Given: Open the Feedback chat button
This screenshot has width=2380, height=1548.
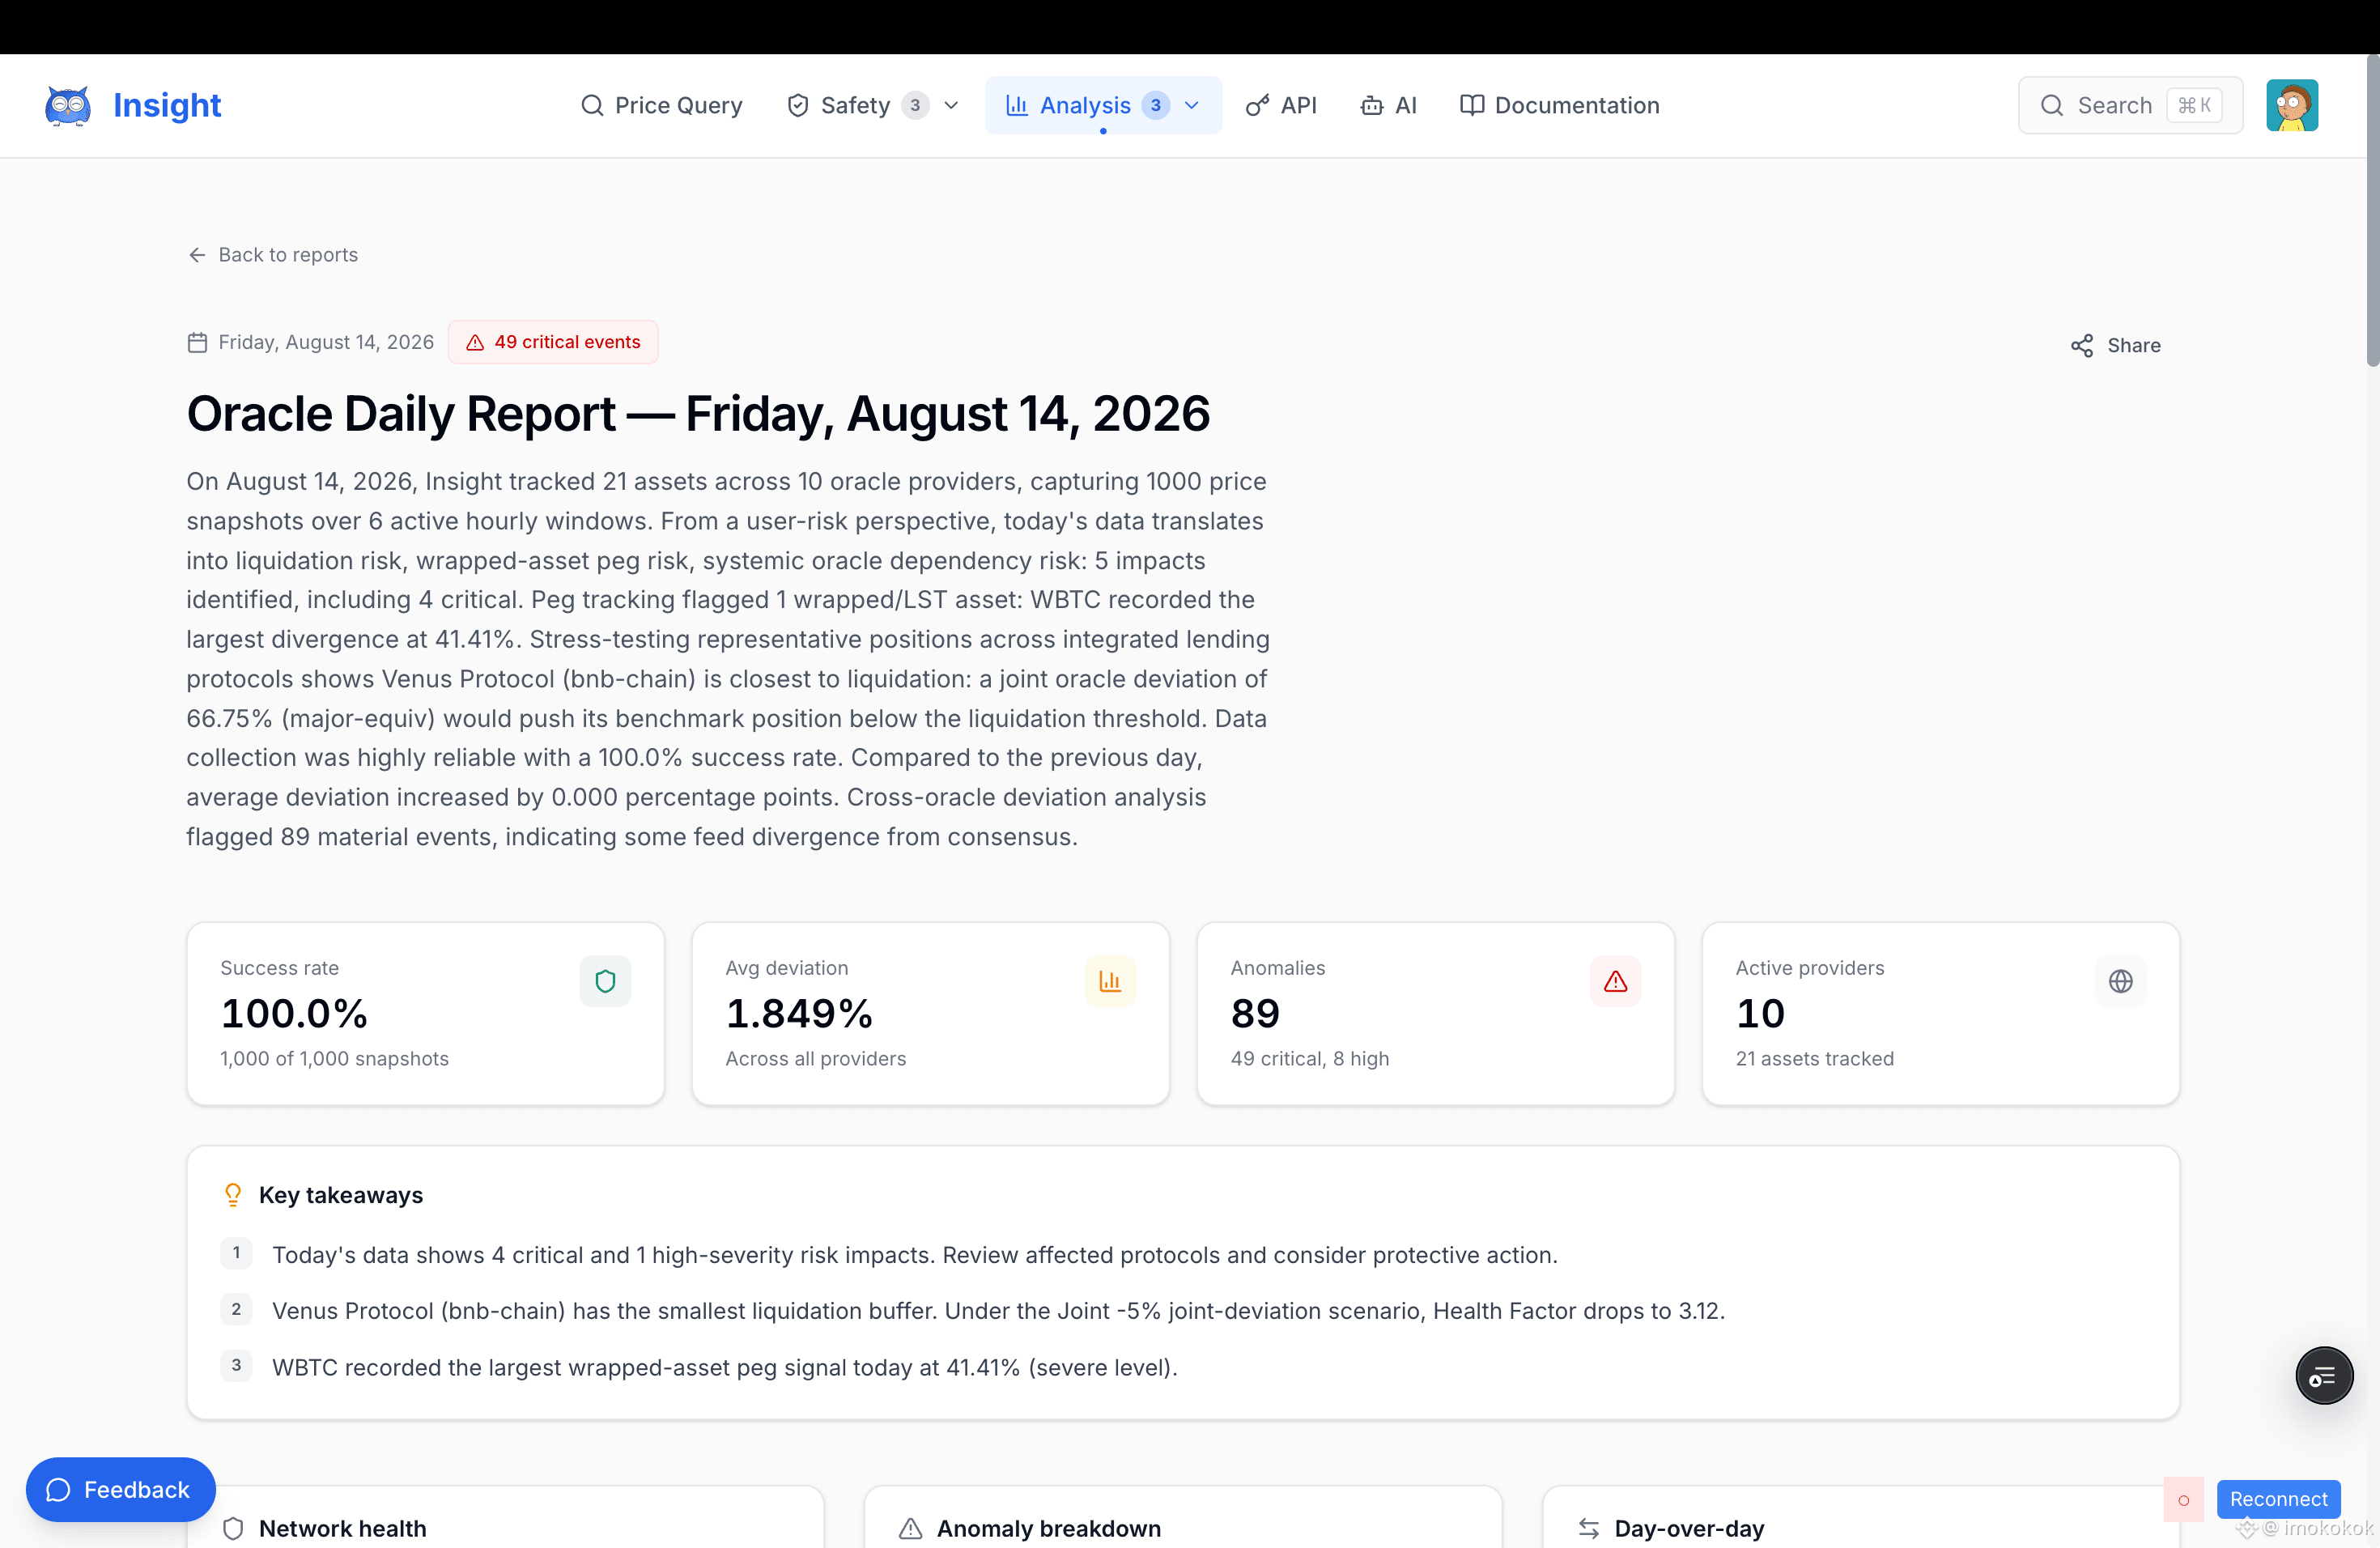Looking at the screenshot, I should pyautogui.click(x=120, y=1489).
